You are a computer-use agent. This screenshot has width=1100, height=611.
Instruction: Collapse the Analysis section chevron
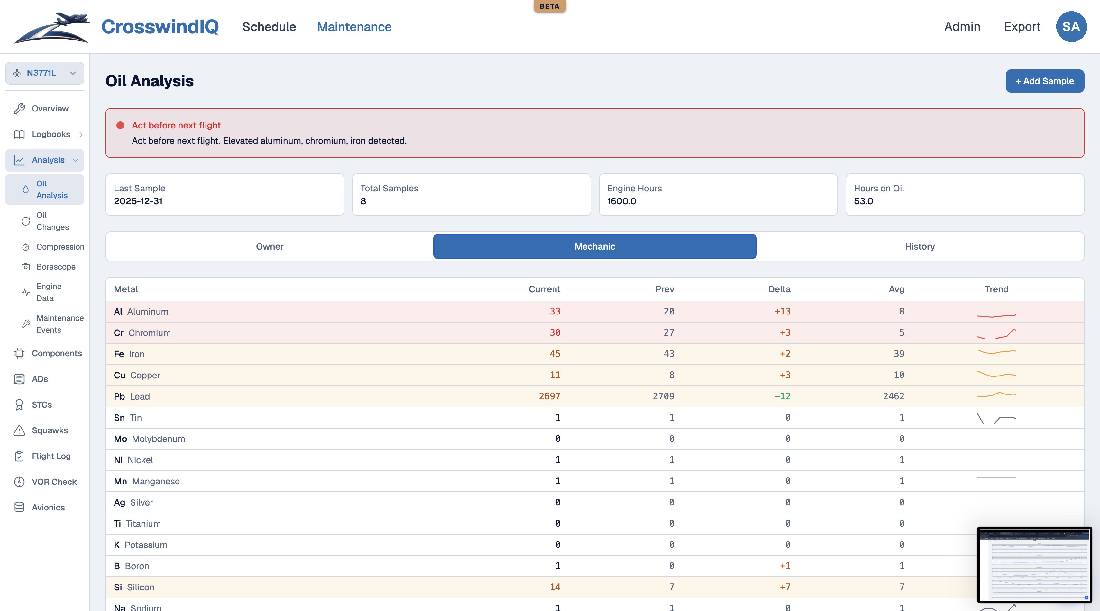point(76,160)
